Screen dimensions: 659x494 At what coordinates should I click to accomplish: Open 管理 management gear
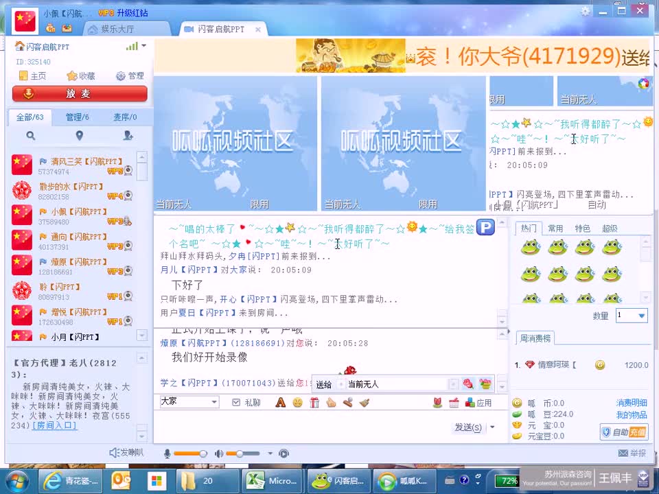[130, 76]
